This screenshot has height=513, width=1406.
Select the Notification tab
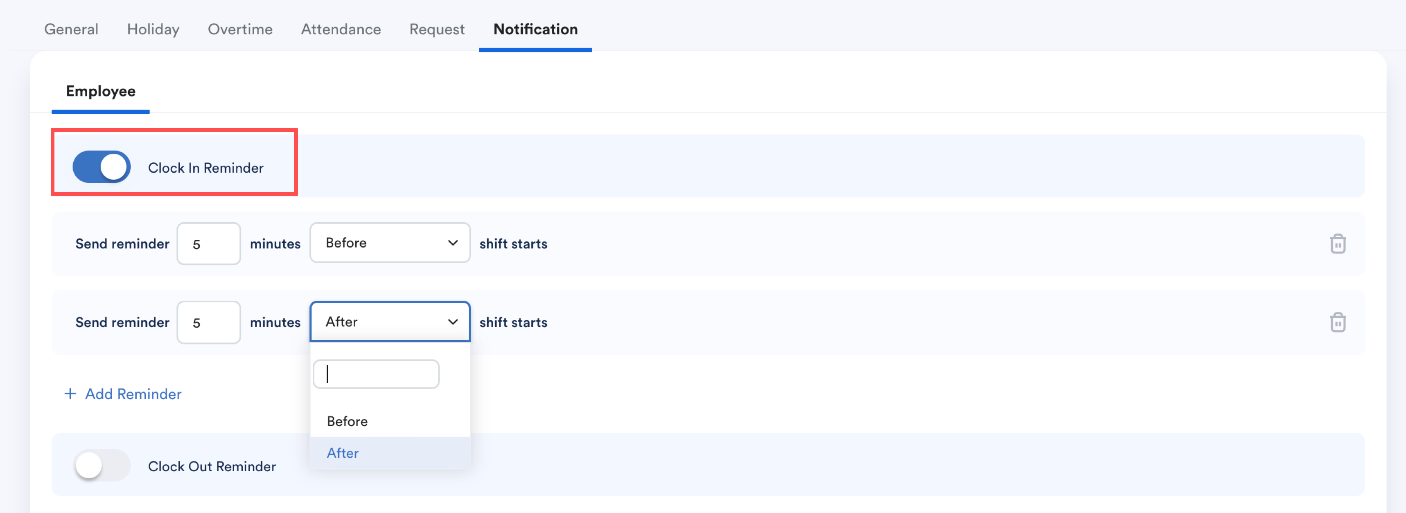coord(535,29)
